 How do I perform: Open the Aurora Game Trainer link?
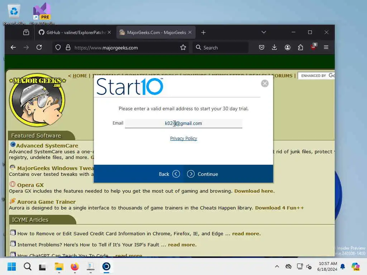click(x=46, y=202)
